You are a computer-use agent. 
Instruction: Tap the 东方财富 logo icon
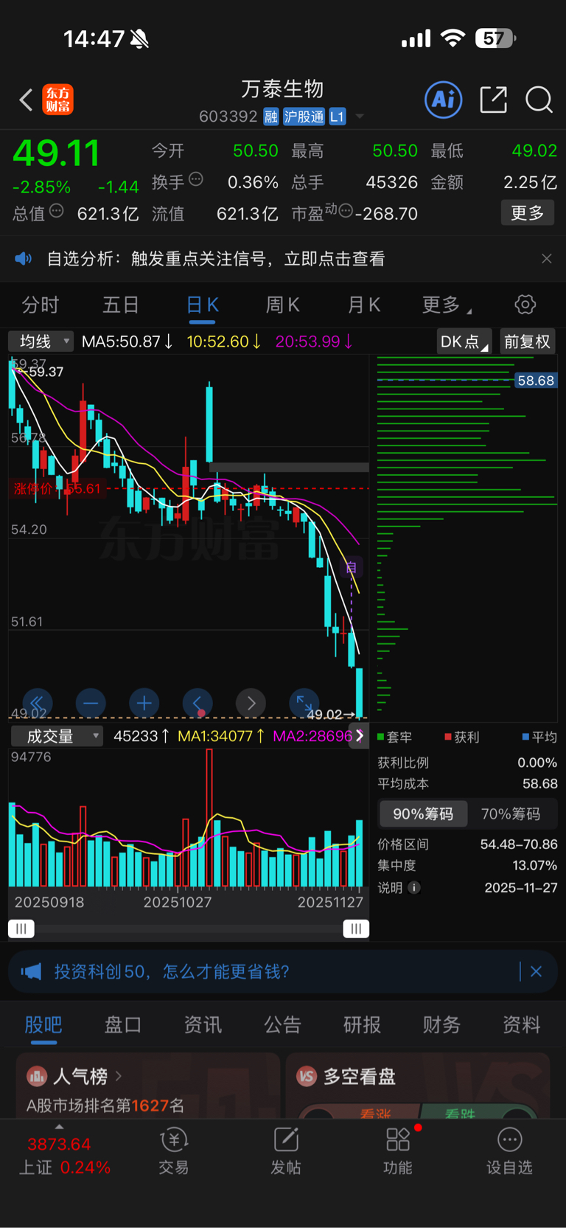tap(57, 100)
